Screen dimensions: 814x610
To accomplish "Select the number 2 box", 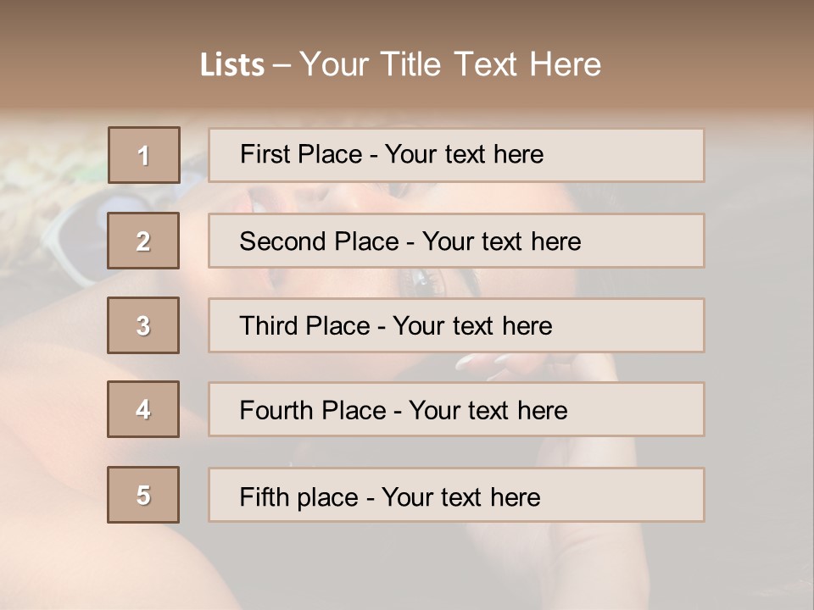I will 143,241.
